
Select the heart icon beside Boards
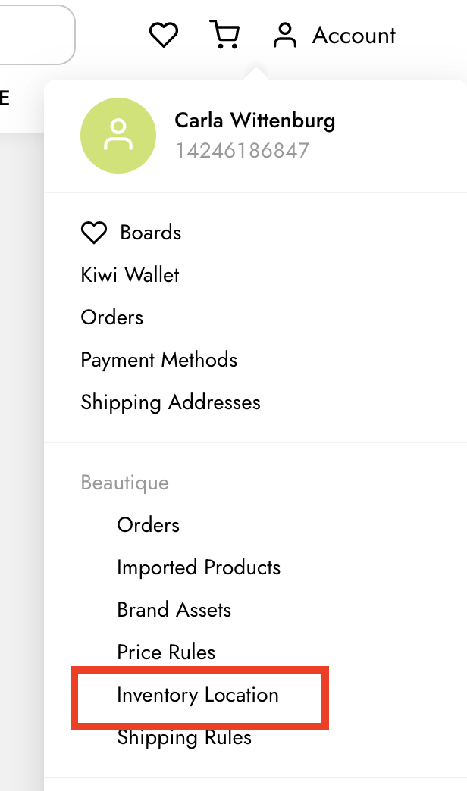coord(94,233)
